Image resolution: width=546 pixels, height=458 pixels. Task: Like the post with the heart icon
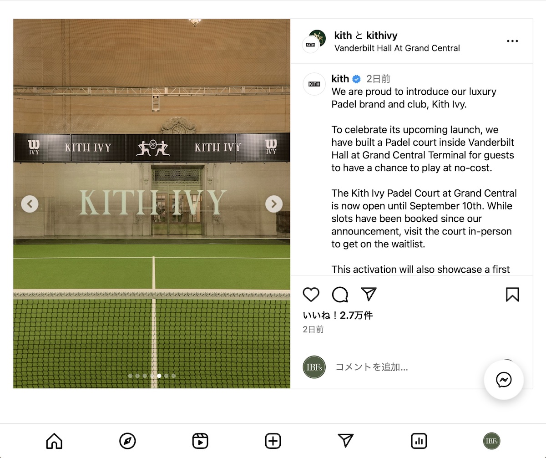(x=311, y=295)
